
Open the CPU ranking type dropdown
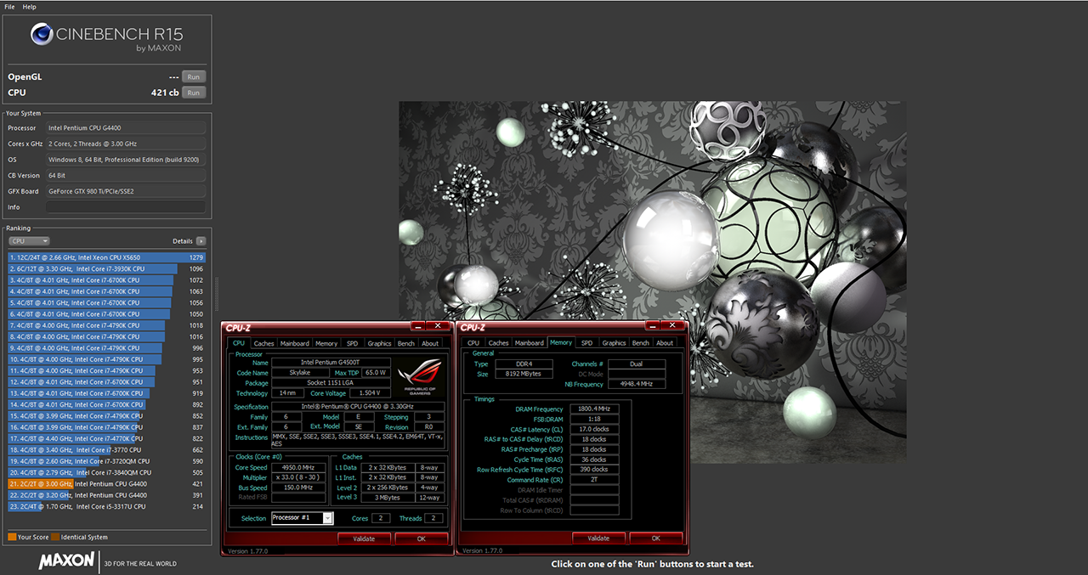pos(29,241)
